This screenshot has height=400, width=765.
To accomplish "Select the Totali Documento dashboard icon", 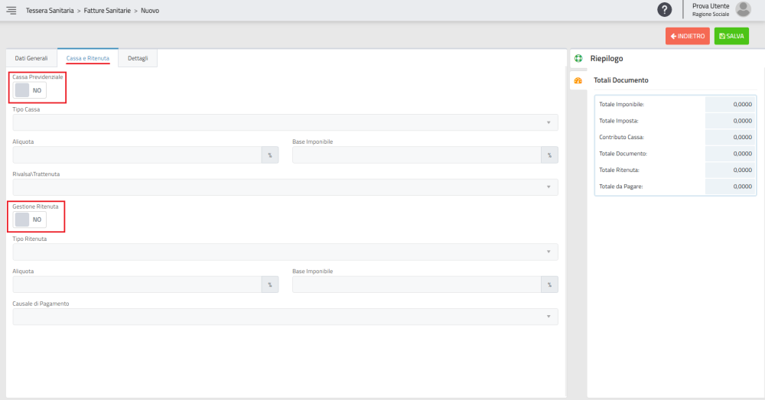I will pyautogui.click(x=578, y=80).
